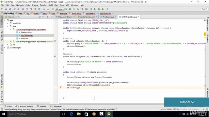Click the Sync Project with Gradle icon

(x=91, y=9)
